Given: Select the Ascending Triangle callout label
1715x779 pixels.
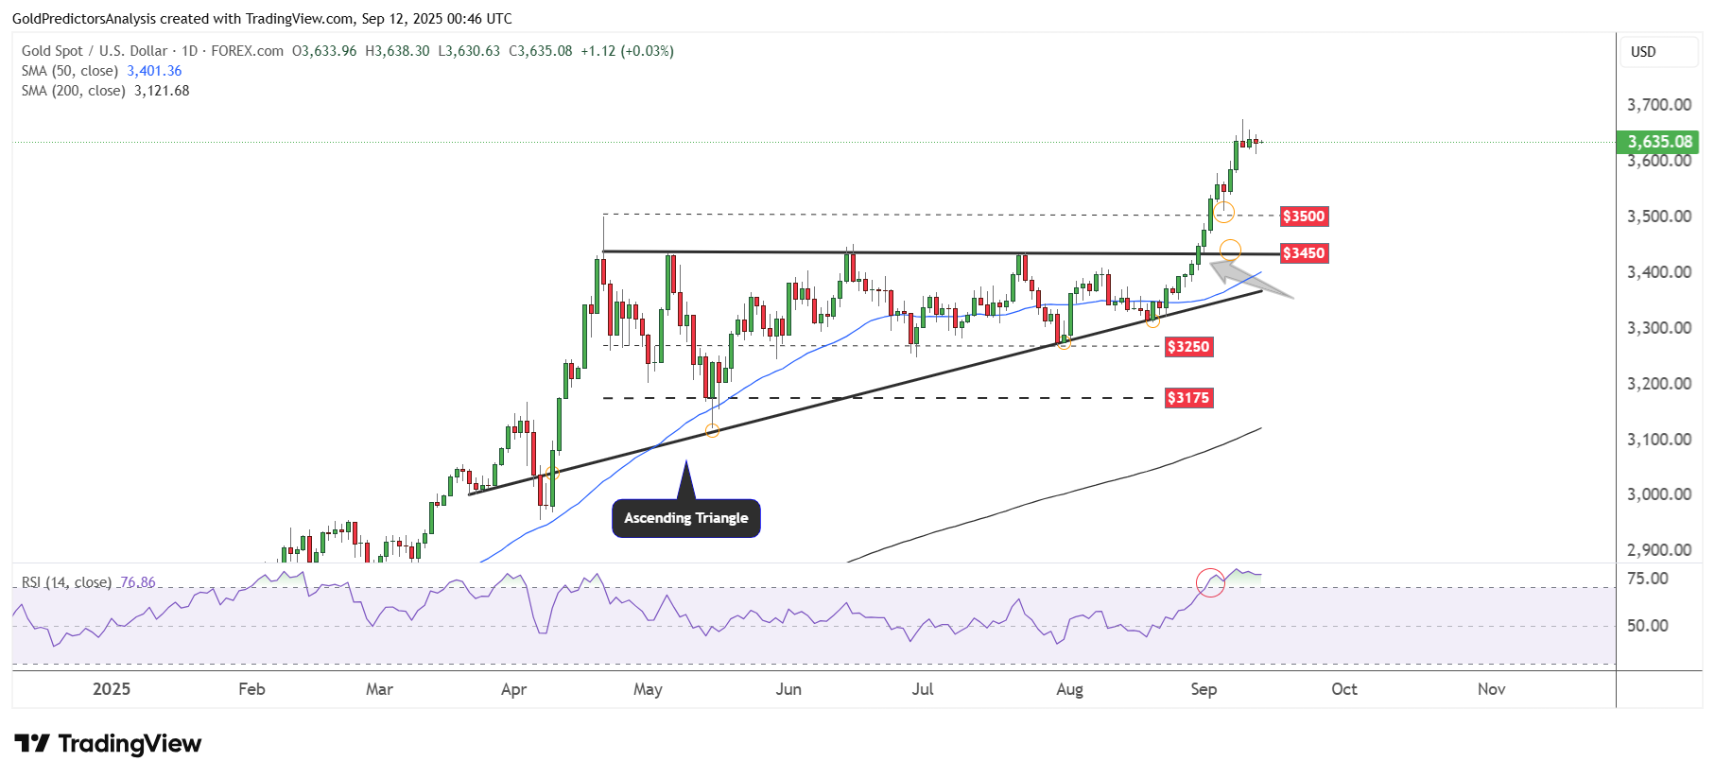Looking at the screenshot, I should tap(685, 518).
